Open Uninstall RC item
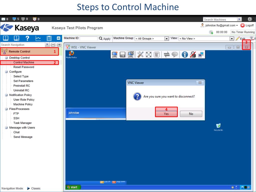Viewport: 256px width, 192px height. (21, 90)
